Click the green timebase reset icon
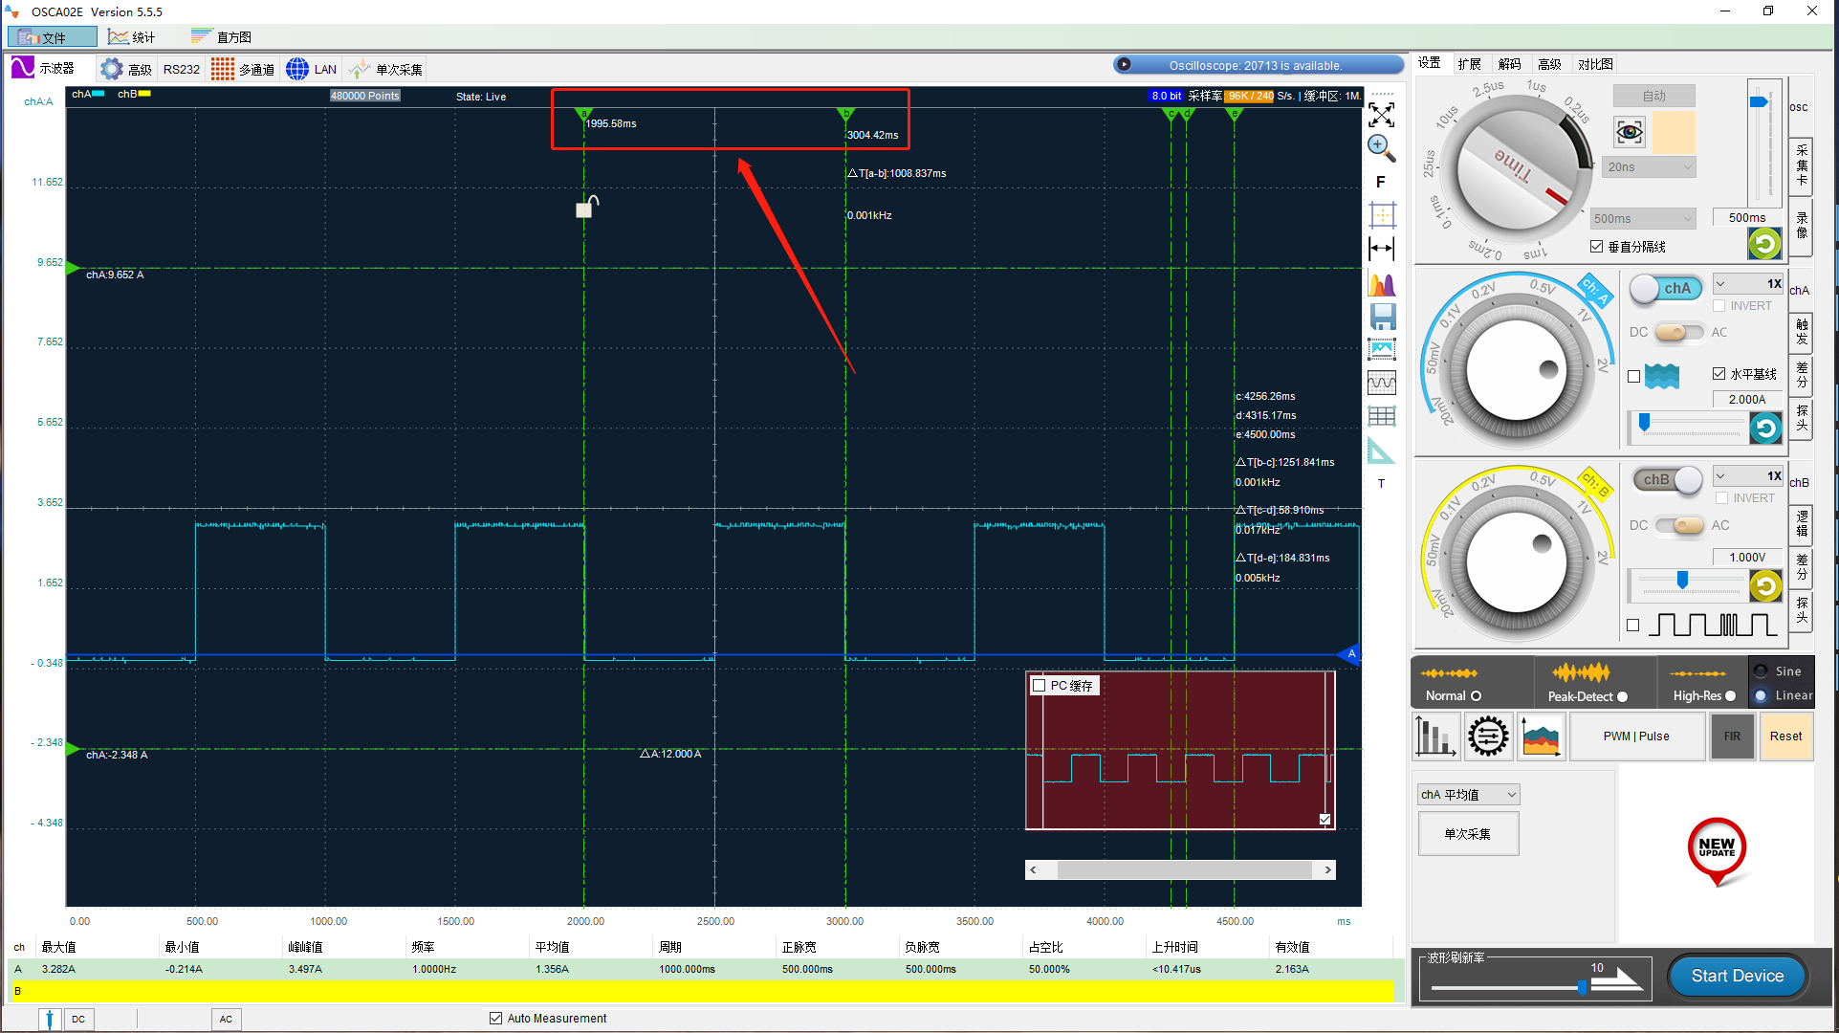Viewport: 1839px width, 1033px height. (1764, 244)
